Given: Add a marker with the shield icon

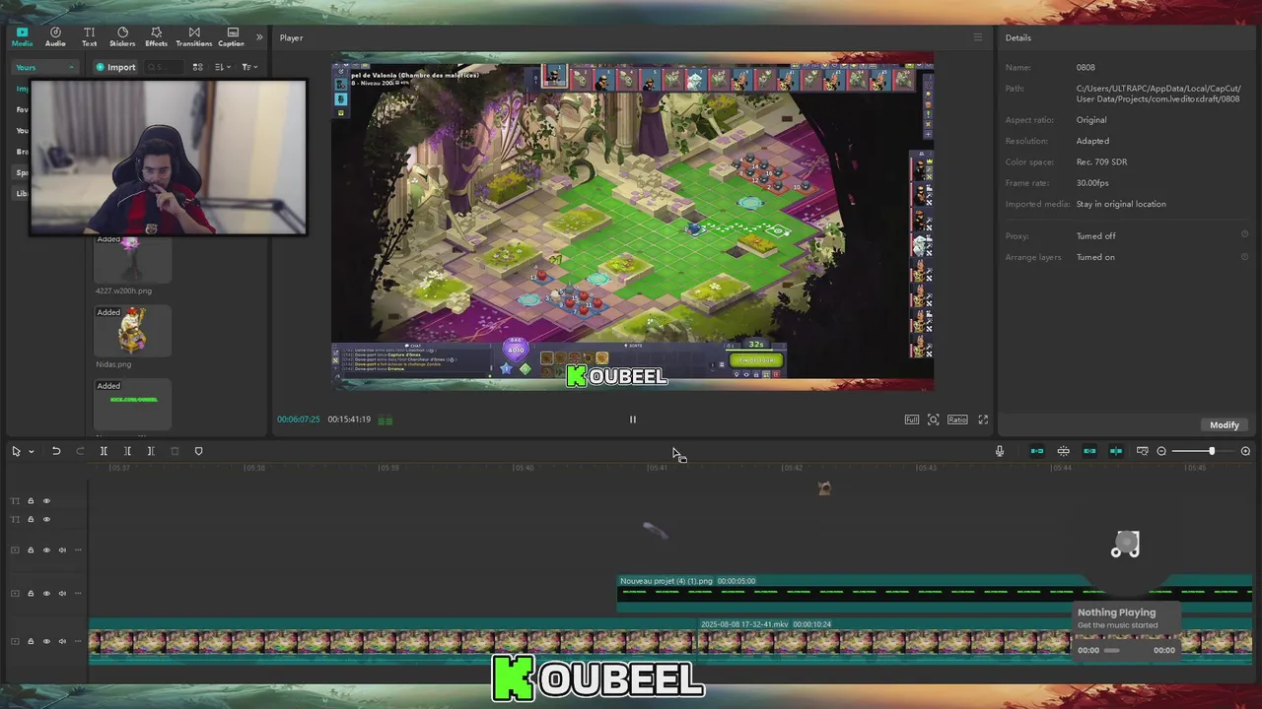Looking at the screenshot, I should [198, 451].
